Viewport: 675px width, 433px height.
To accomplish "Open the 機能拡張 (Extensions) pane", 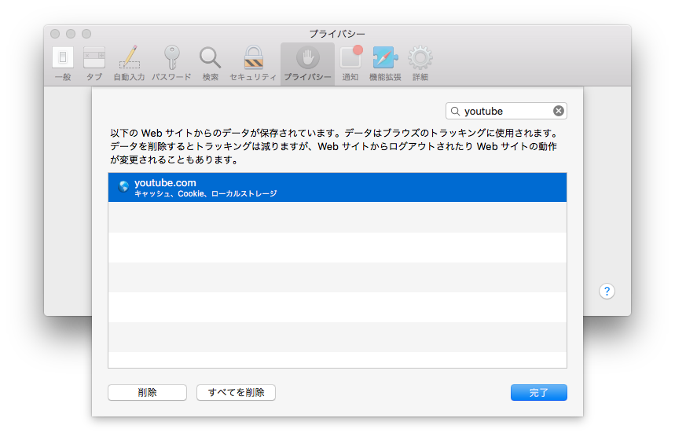I will point(385,64).
